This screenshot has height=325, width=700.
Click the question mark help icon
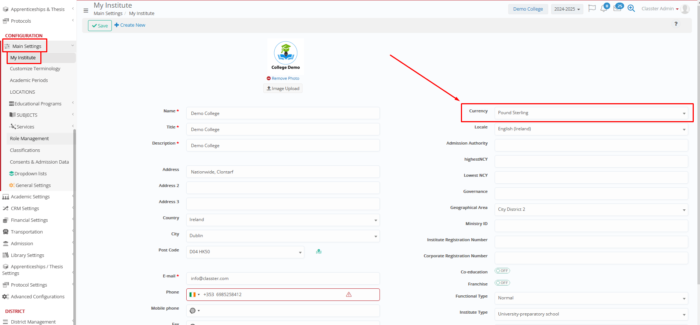[676, 24]
